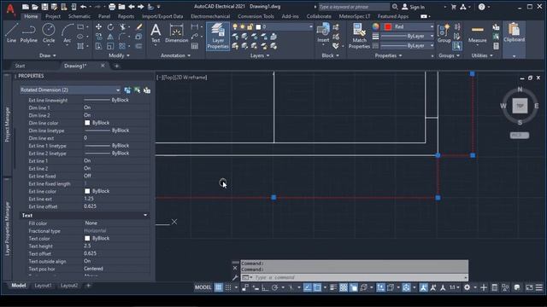547x307 pixels.
Task: Click the Save icon in quick access toolbar
Action: coord(44,7)
